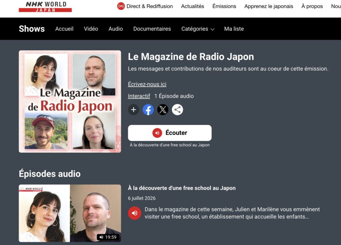Click the generic share icon
Viewport: 341px width, 245px height.
[x=177, y=110]
